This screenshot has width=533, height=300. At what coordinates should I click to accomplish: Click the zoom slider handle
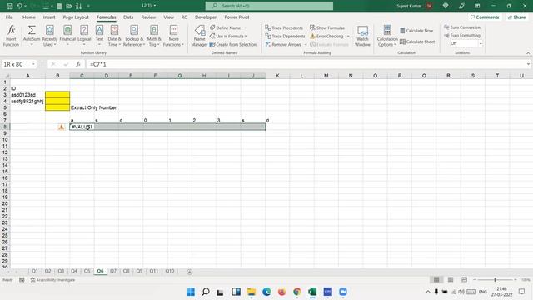click(x=496, y=280)
